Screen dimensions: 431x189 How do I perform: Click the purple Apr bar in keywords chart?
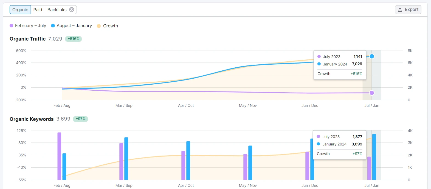183,165
